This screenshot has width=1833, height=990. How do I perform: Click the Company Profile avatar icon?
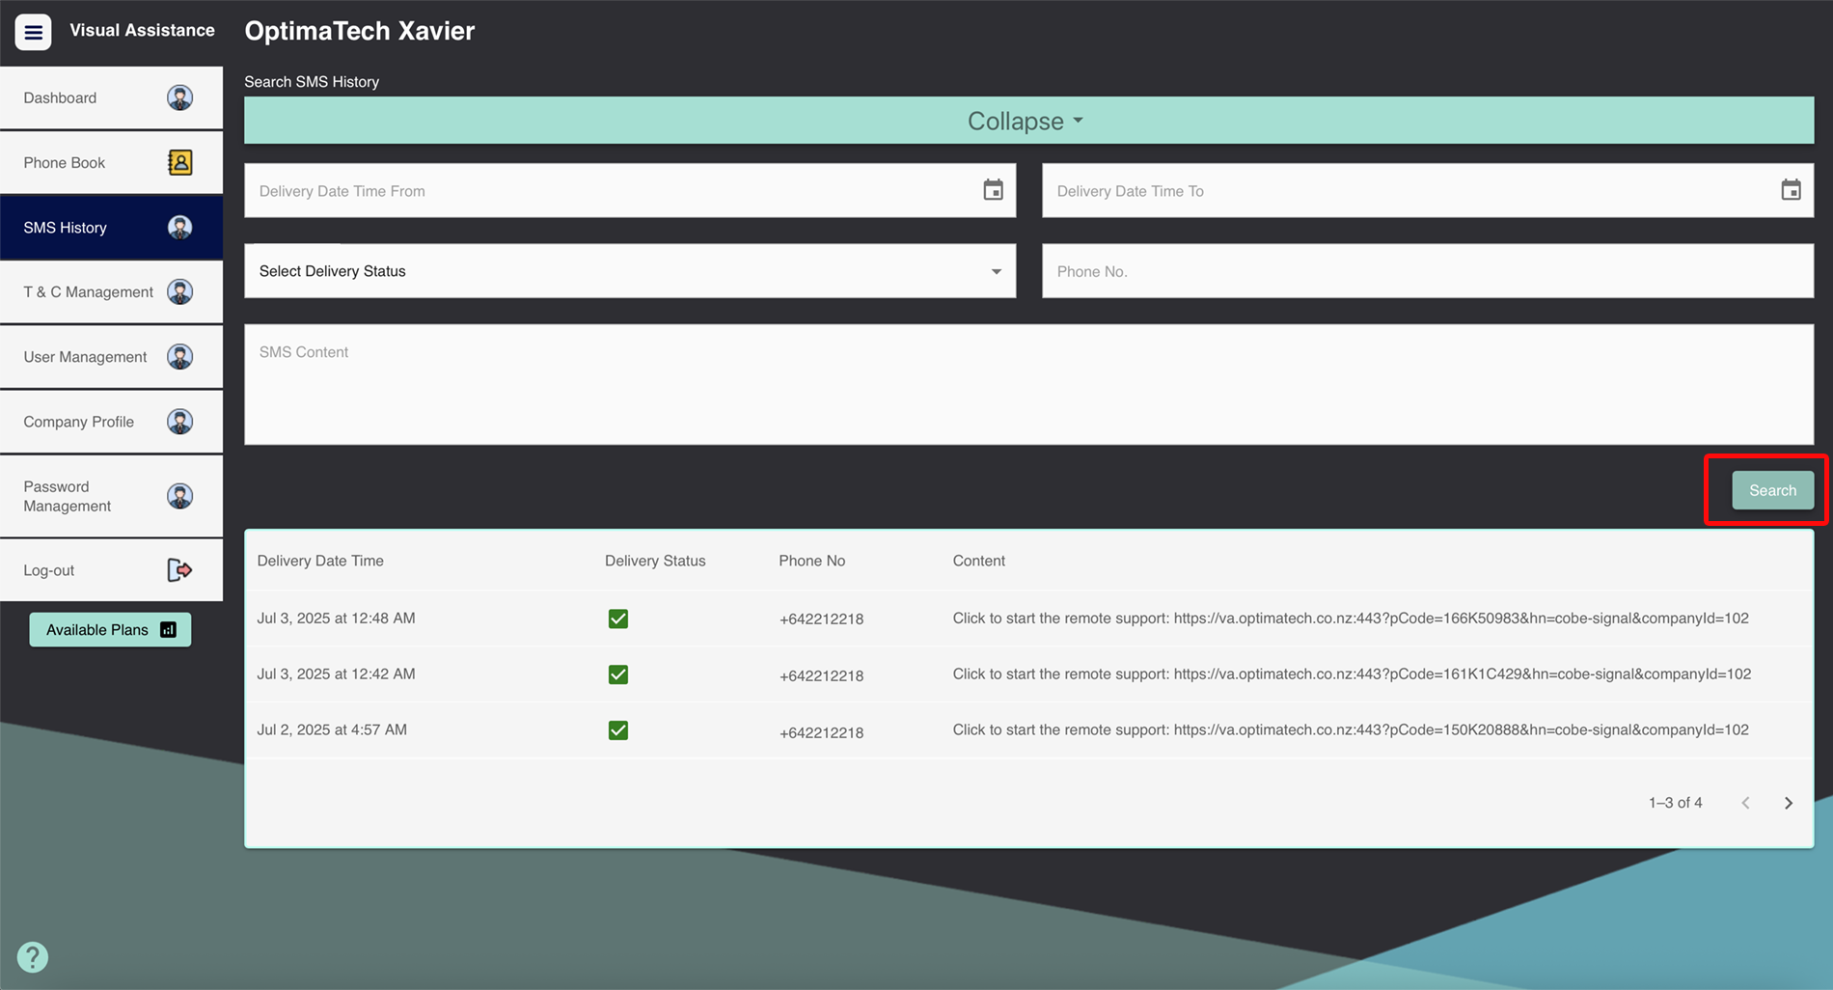pyautogui.click(x=179, y=422)
